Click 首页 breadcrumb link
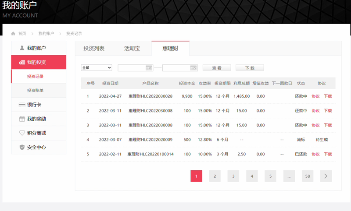Image resolution: width=351 pixels, height=211 pixels. coord(22,34)
